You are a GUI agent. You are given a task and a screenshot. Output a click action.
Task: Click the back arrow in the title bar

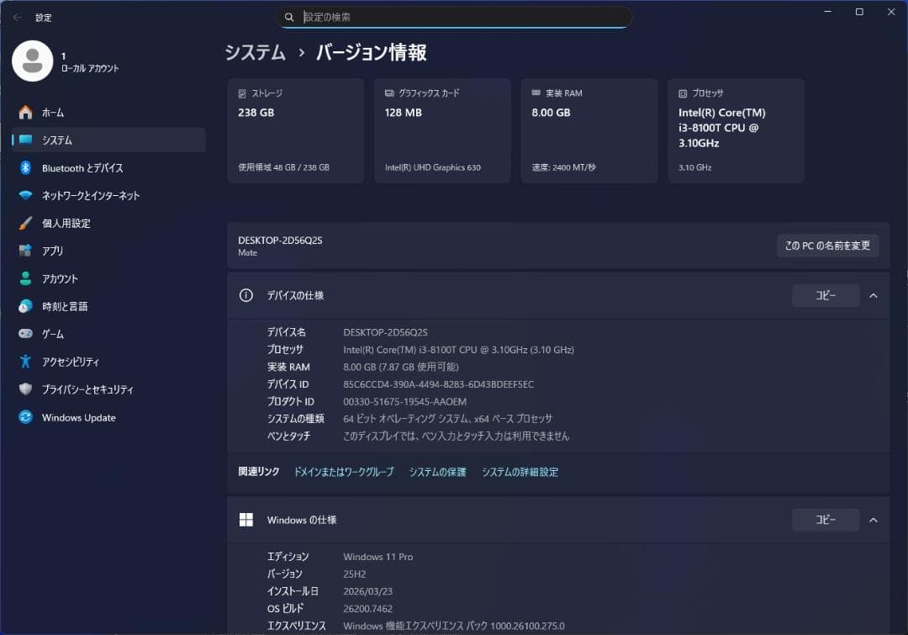(x=18, y=18)
